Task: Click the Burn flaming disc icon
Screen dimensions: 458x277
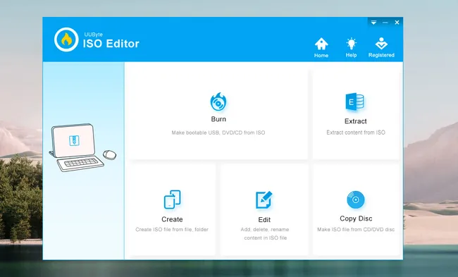Action: coord(218,101)
